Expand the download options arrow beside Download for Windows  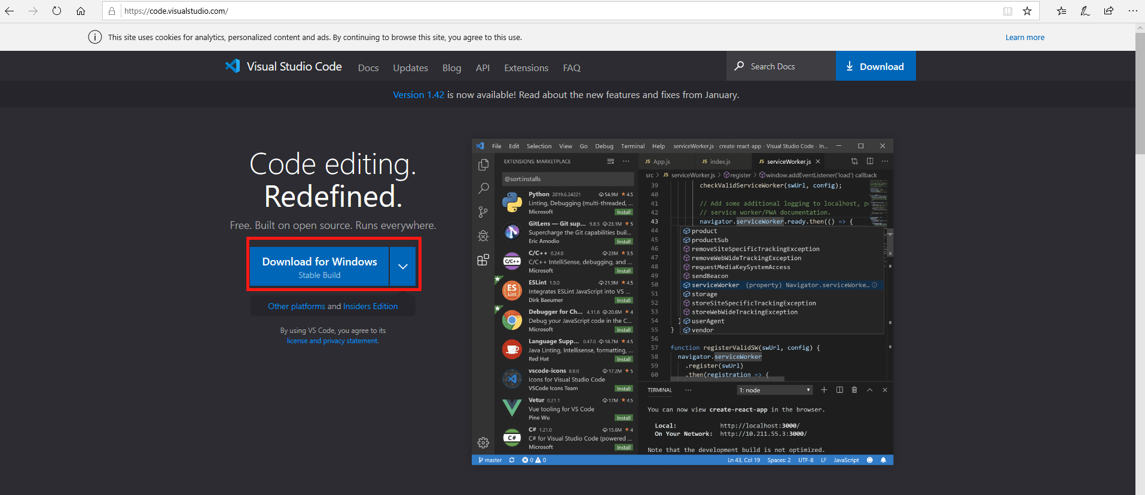coord(403,267)
